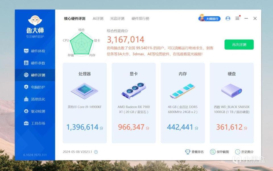
Task: Switch to the 硬件排行榜 tab
Action: [x=140, y=18]
